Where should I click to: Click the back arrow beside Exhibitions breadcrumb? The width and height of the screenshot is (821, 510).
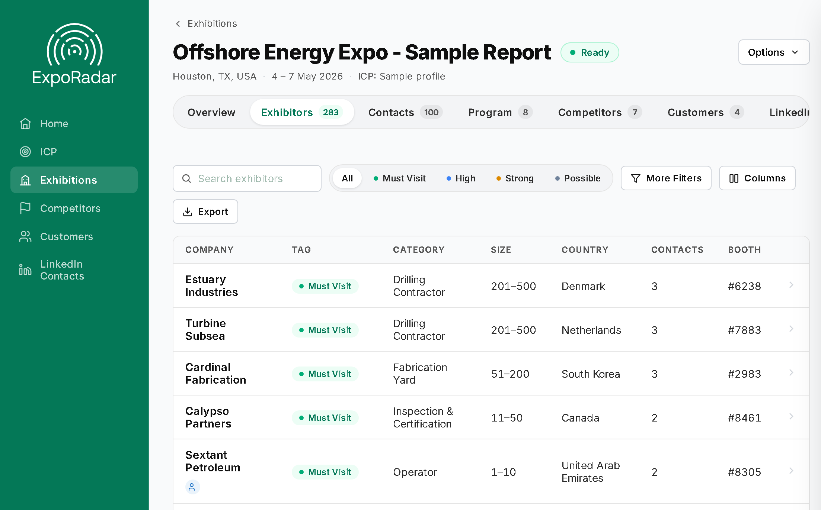click(x=178, y=24)
